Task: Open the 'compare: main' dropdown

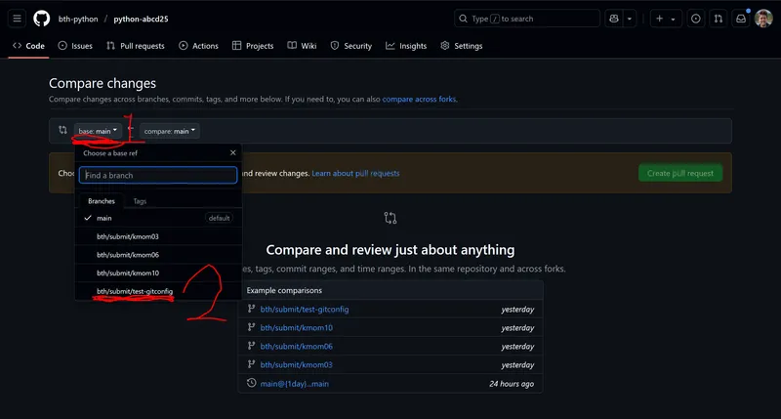Action: [x=169, y=131]
